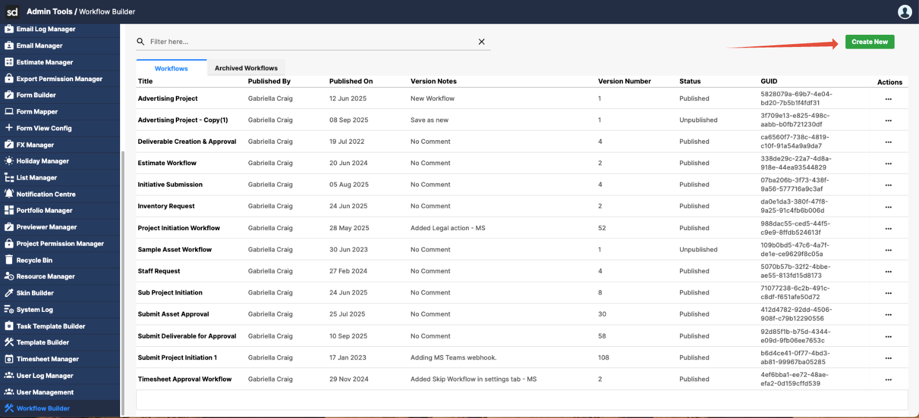Screen dimensions: 919x418
Task: Sort by Title column header
Action: pos(145,81)
